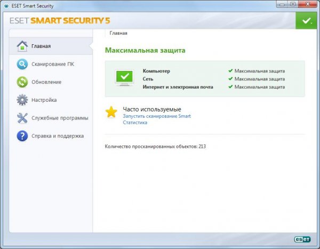Click the Сеть protection entry
The height and width of the screenshot is (249, 320).
click(148, 79)
